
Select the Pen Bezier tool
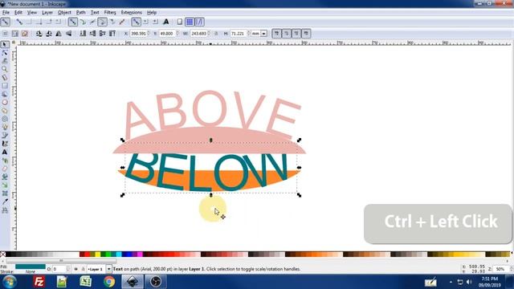[x=5, y=136]
